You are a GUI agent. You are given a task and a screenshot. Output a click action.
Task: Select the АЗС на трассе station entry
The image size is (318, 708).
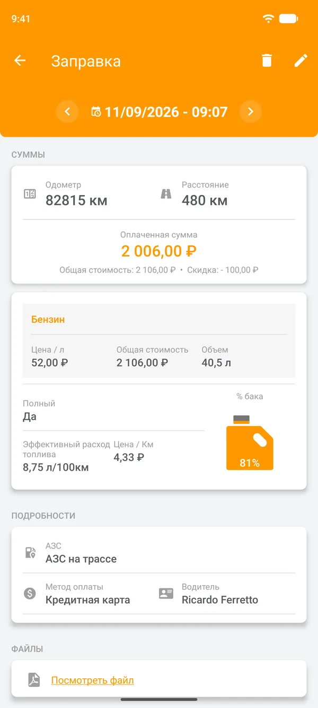click(81, 559)
